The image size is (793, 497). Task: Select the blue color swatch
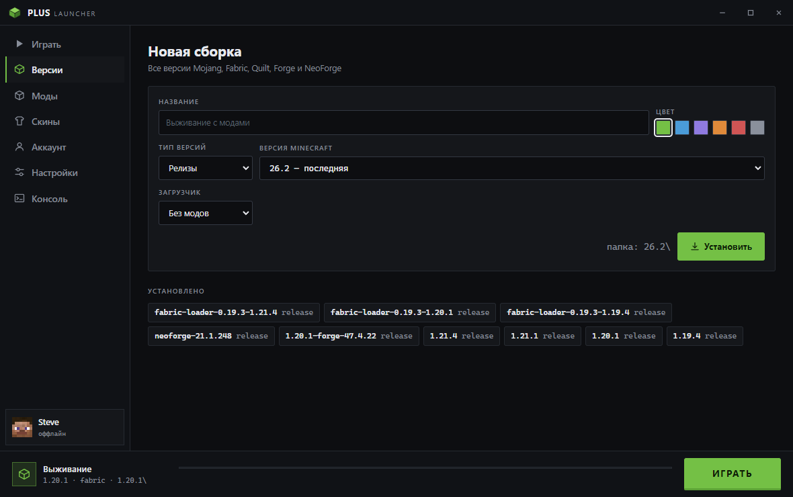click(681, 128)
